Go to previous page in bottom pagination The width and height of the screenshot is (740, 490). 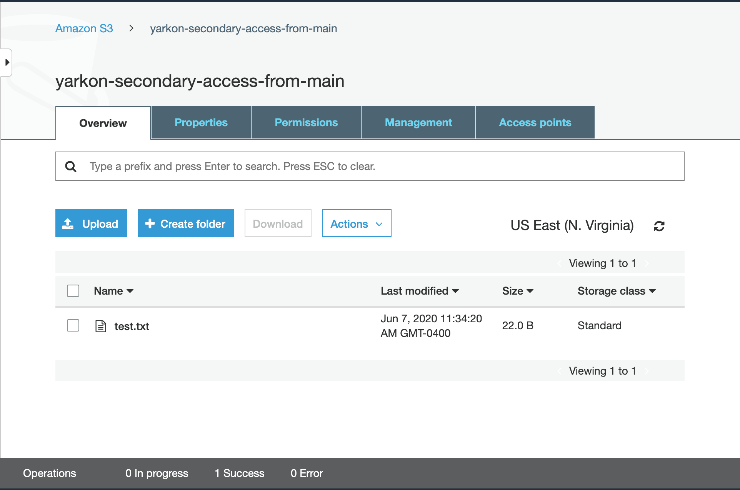click(x=560, y=371)
